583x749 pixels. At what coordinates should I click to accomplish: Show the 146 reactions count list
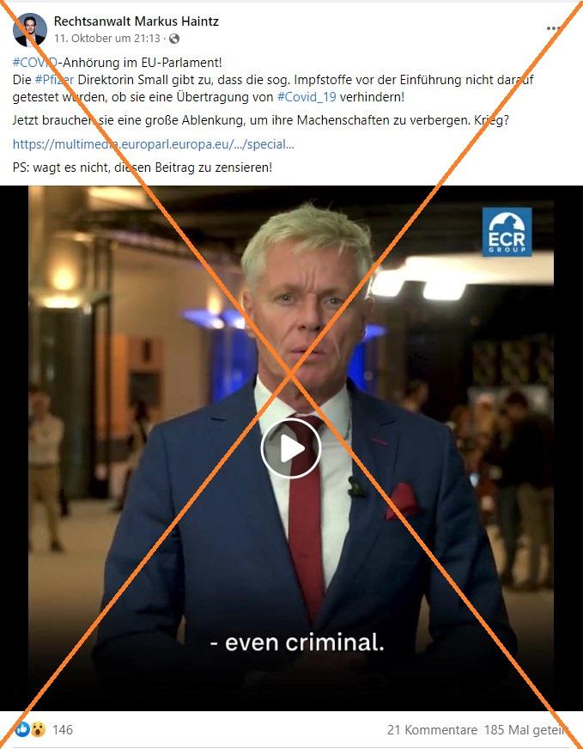[63, 730]
